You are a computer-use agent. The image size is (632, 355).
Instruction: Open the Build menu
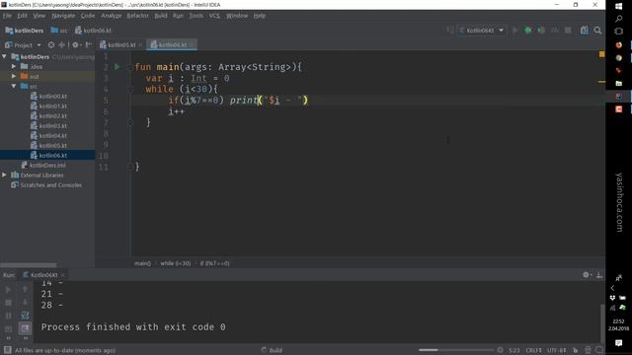point(161,16)
